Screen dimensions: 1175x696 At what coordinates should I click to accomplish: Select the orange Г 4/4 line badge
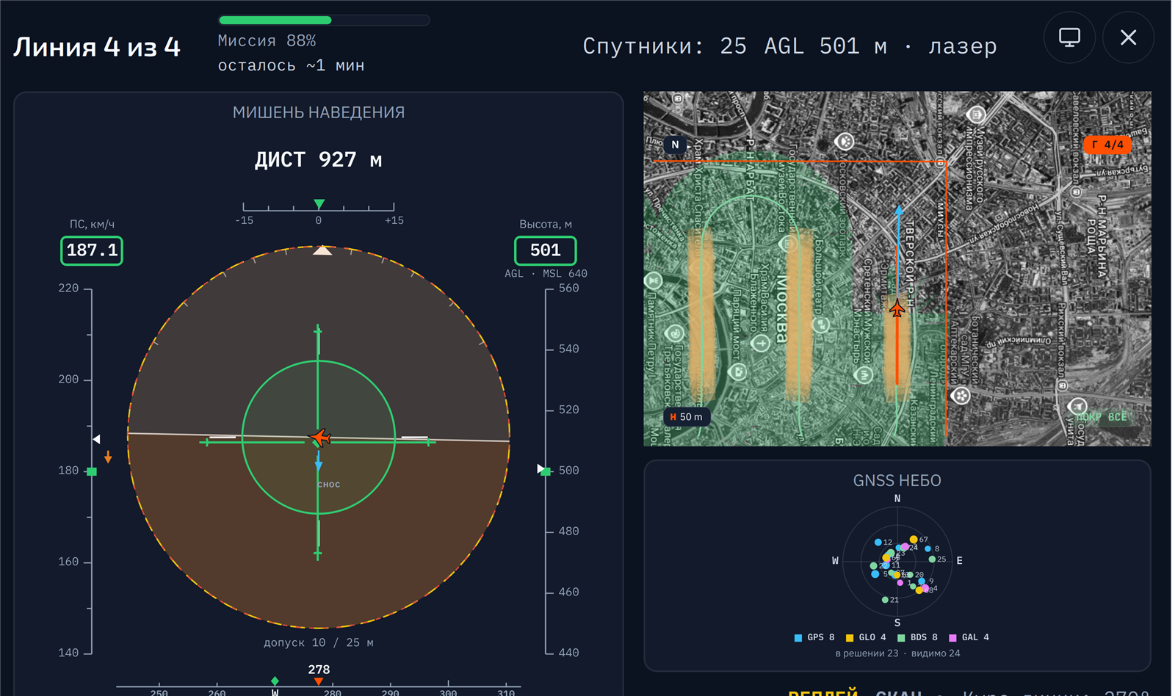point(1107,145)
